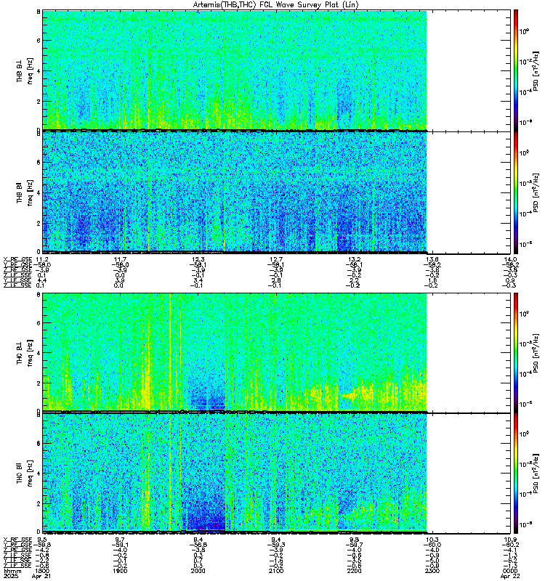The height and width of the screenshot is (581, 545).
Task: Click the color bar next to THB B⊥ panel
Action: [516, 70]
